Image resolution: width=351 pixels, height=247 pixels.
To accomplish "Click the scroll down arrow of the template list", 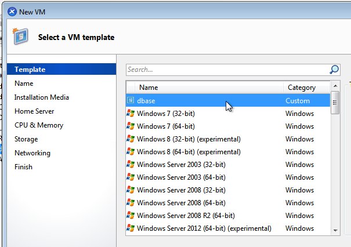I will (335, 230).
